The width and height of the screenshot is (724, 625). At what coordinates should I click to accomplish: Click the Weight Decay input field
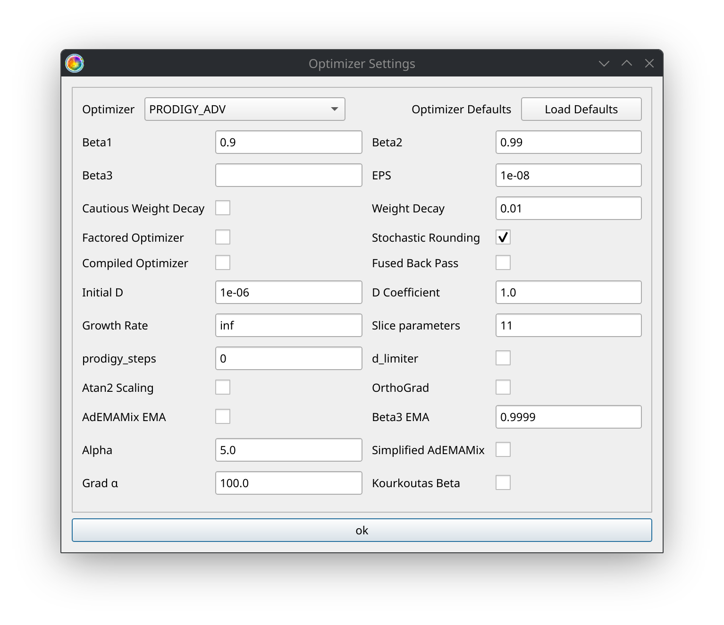[569, 208]
